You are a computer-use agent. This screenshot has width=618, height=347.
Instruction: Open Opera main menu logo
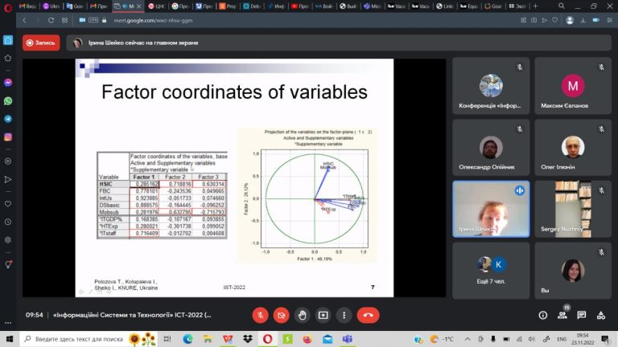(8, 7)
